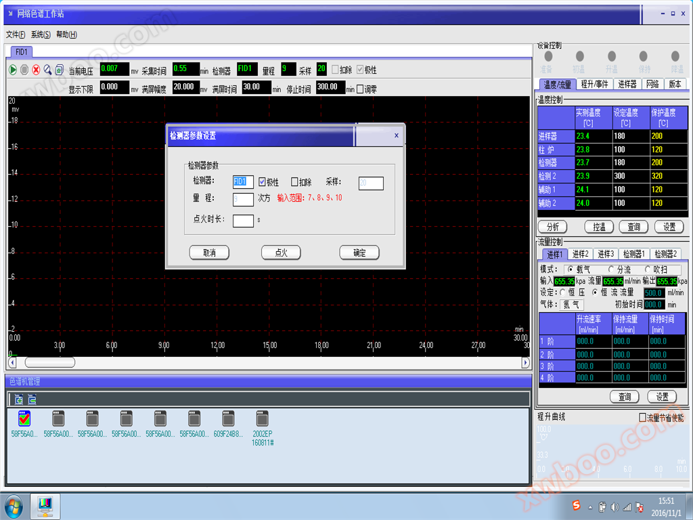Click the 点火时长 input field
The width and height of the screenshot is (693, 520).
click(x=243, y=220)
